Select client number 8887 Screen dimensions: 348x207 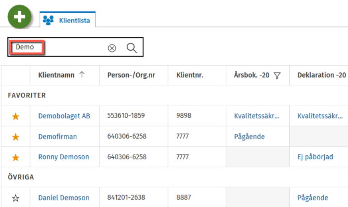(x=184, y=197)
